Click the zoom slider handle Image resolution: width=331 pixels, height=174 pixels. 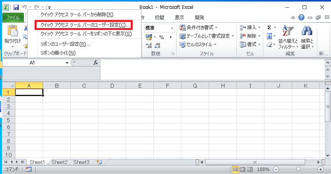tap(298, 169)
